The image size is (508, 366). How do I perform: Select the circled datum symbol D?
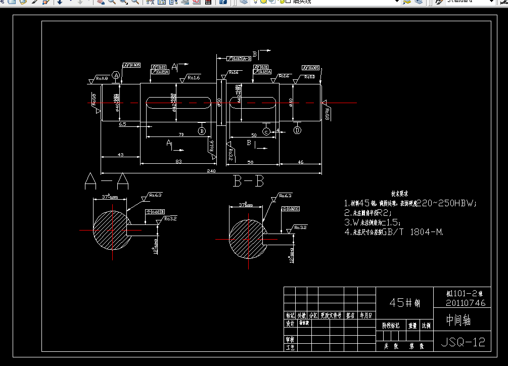297,130
